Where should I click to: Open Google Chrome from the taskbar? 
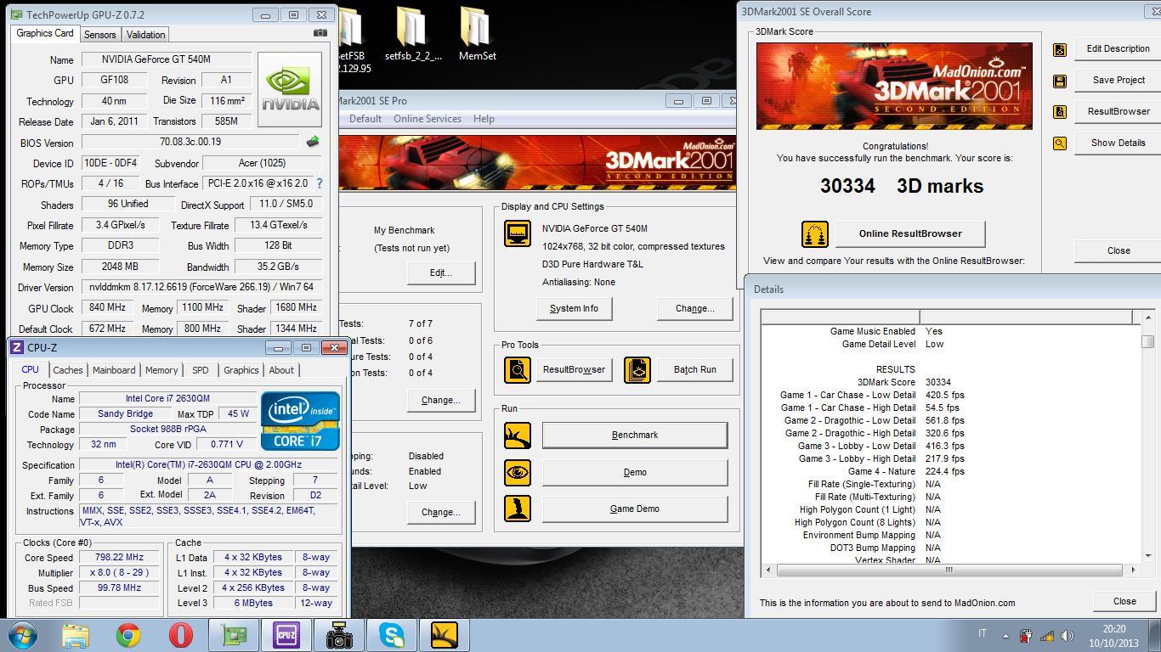[x=128, y=635]
